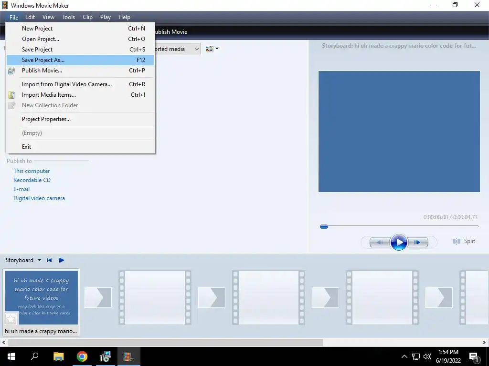Show hidden system tray icons
The height and width of the screenshot is (366, 489).
pos(404,356)
